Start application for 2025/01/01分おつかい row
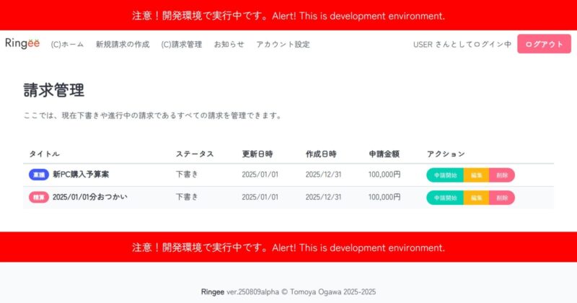 445,197
